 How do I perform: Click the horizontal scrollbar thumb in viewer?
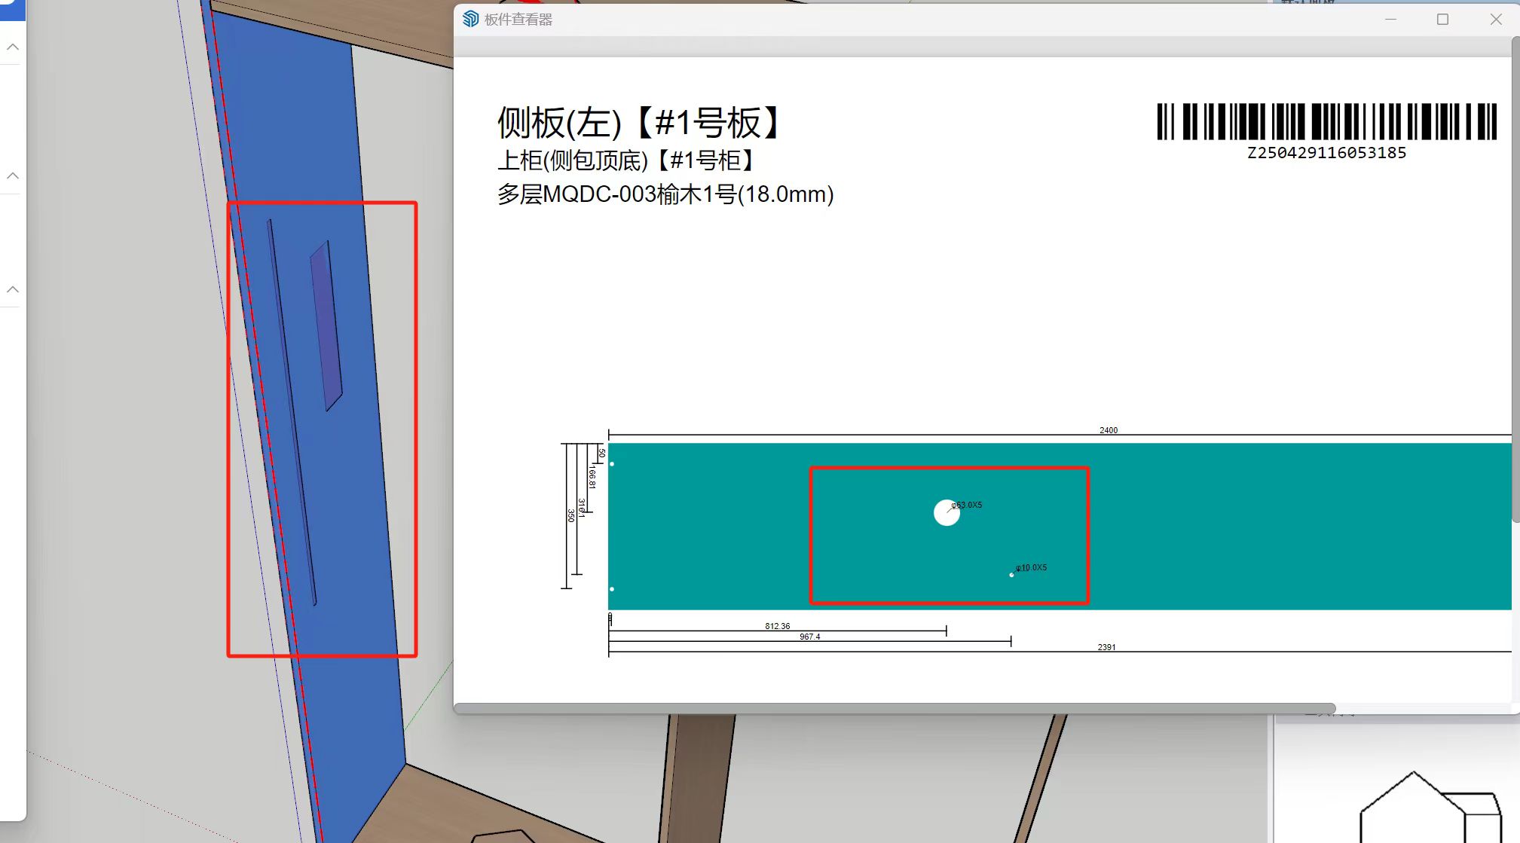(x=894, y=708)
